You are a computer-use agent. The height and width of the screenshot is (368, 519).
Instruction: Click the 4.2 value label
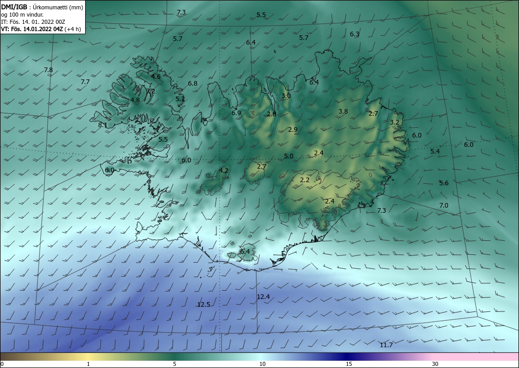tap(224, 170)
